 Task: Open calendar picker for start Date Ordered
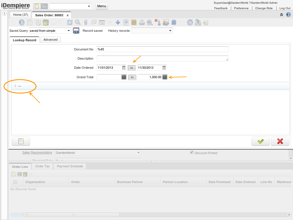click(x=124, y=68)
